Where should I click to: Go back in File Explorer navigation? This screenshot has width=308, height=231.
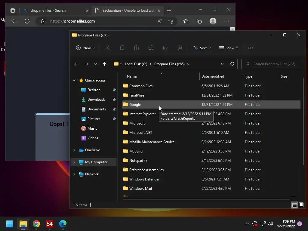(76, 64)
